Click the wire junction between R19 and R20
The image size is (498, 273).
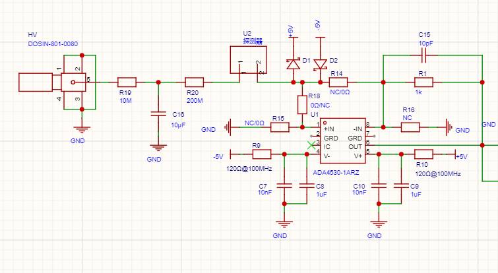pos(158,82)
